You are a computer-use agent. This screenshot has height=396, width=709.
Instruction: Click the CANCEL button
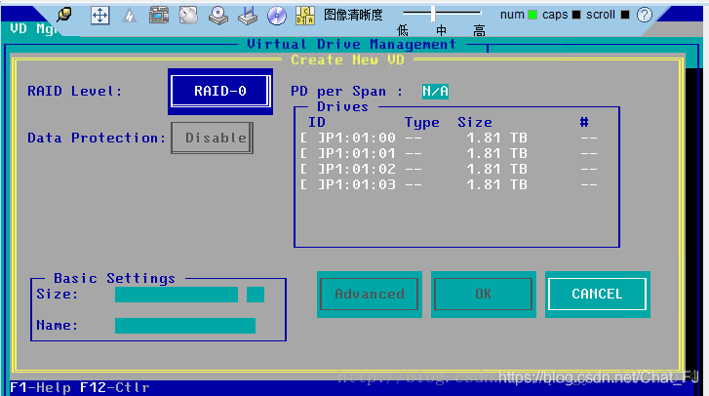click(597, 295)
